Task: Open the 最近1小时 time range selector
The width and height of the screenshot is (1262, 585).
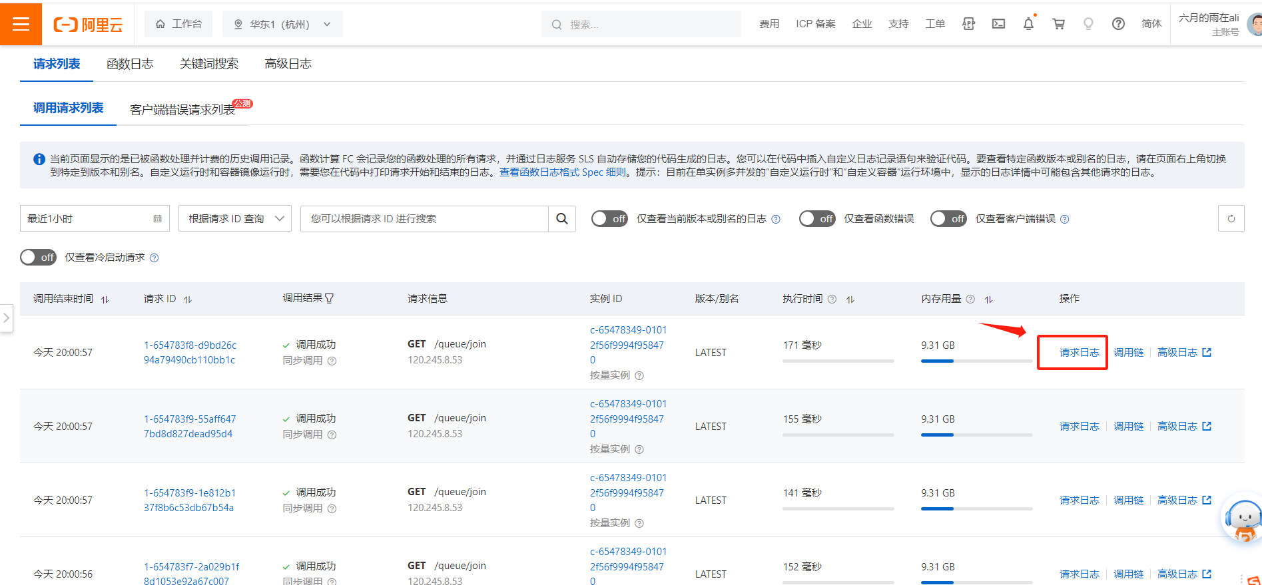Action: [95, 218]
